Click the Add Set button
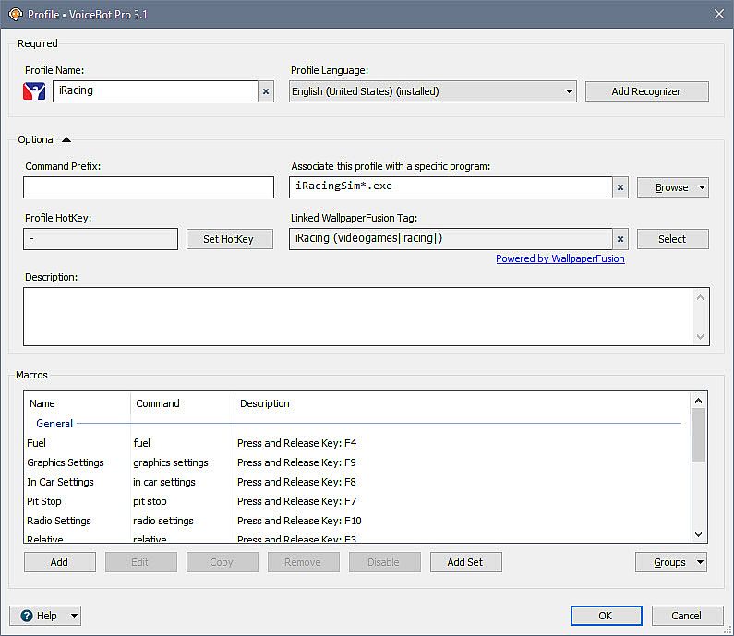Image resolution: width=734 pixels, height=636 pixels. pyautogui.click(x=466, y=562)
